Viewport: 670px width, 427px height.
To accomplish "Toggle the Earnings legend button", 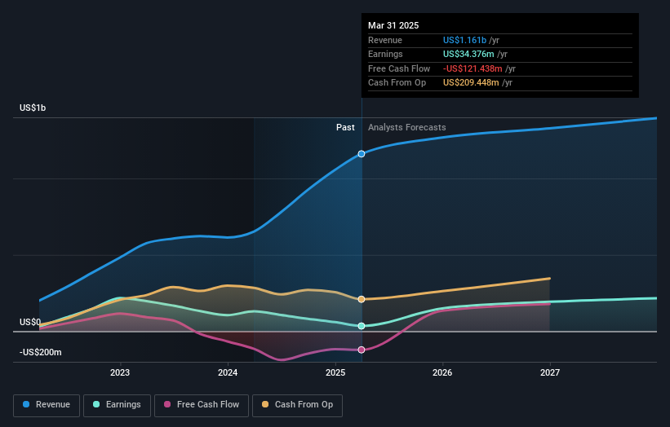I will [117, 405].
